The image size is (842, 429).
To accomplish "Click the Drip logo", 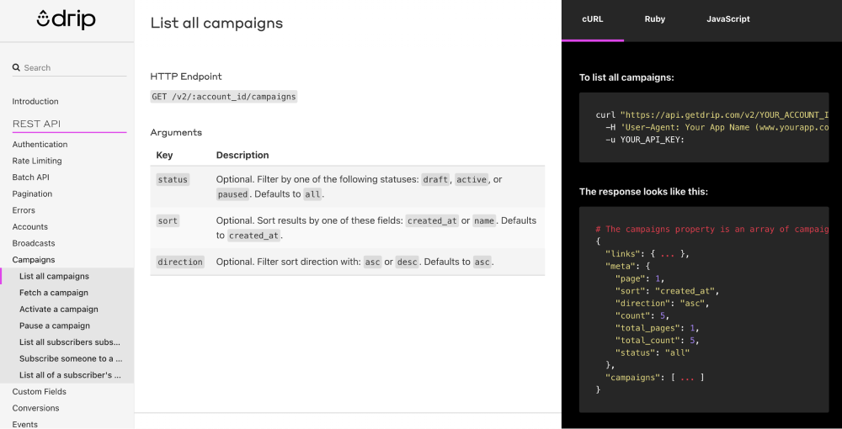I will [x=67, y=20].
